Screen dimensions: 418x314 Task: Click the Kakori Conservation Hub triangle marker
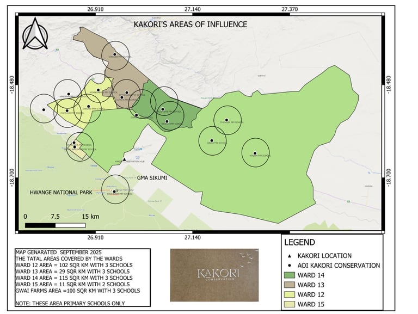[124, 159]
